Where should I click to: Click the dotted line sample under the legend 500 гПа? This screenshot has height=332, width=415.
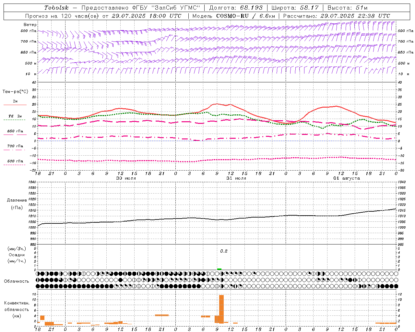pyautogui.click(x=14, y=165)
